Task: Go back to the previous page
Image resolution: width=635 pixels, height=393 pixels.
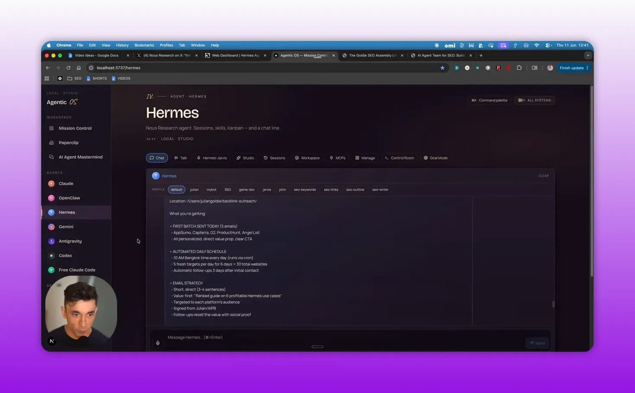Action: point(48,68)
